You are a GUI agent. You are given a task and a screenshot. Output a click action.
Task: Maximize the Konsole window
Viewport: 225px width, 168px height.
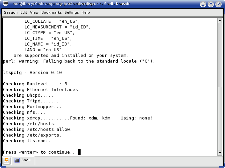click(x=211, y=4)
